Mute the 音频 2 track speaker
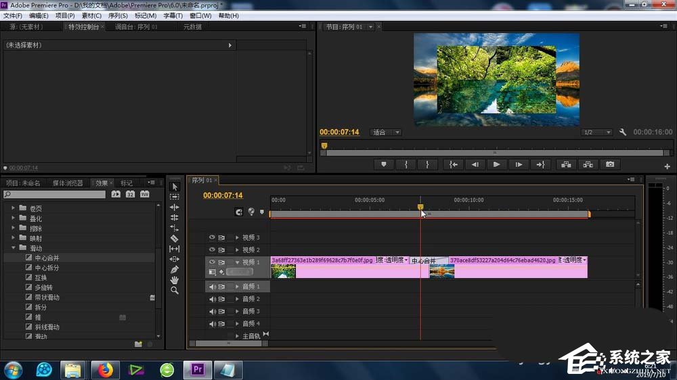 coord(212,299)
